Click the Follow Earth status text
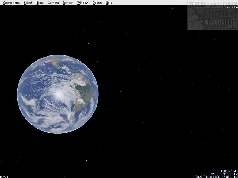 click(229, 171)
